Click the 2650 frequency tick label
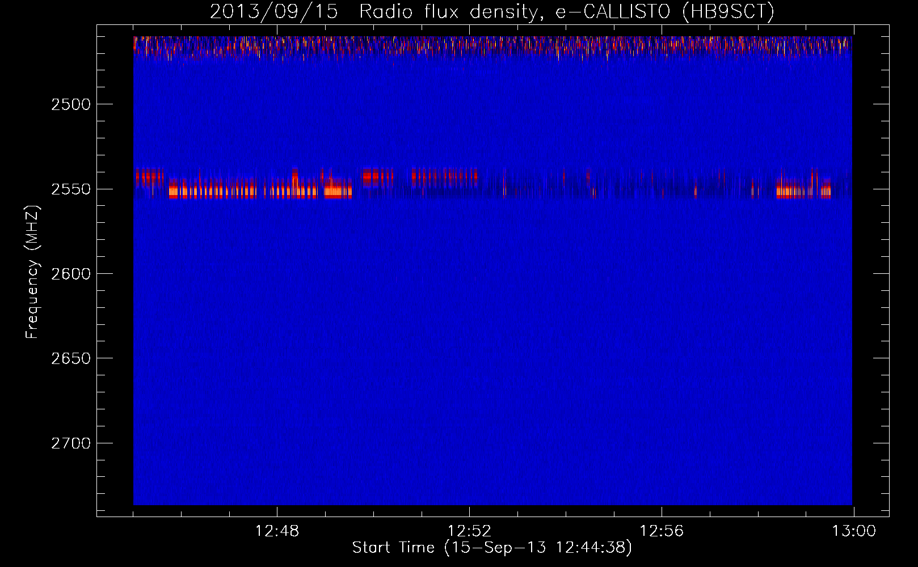918x567 pixels. click(x=71, y=358)
